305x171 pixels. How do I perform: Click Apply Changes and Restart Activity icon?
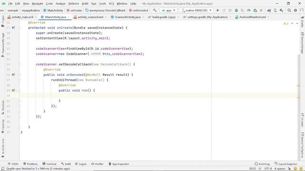tap(224, 10)
